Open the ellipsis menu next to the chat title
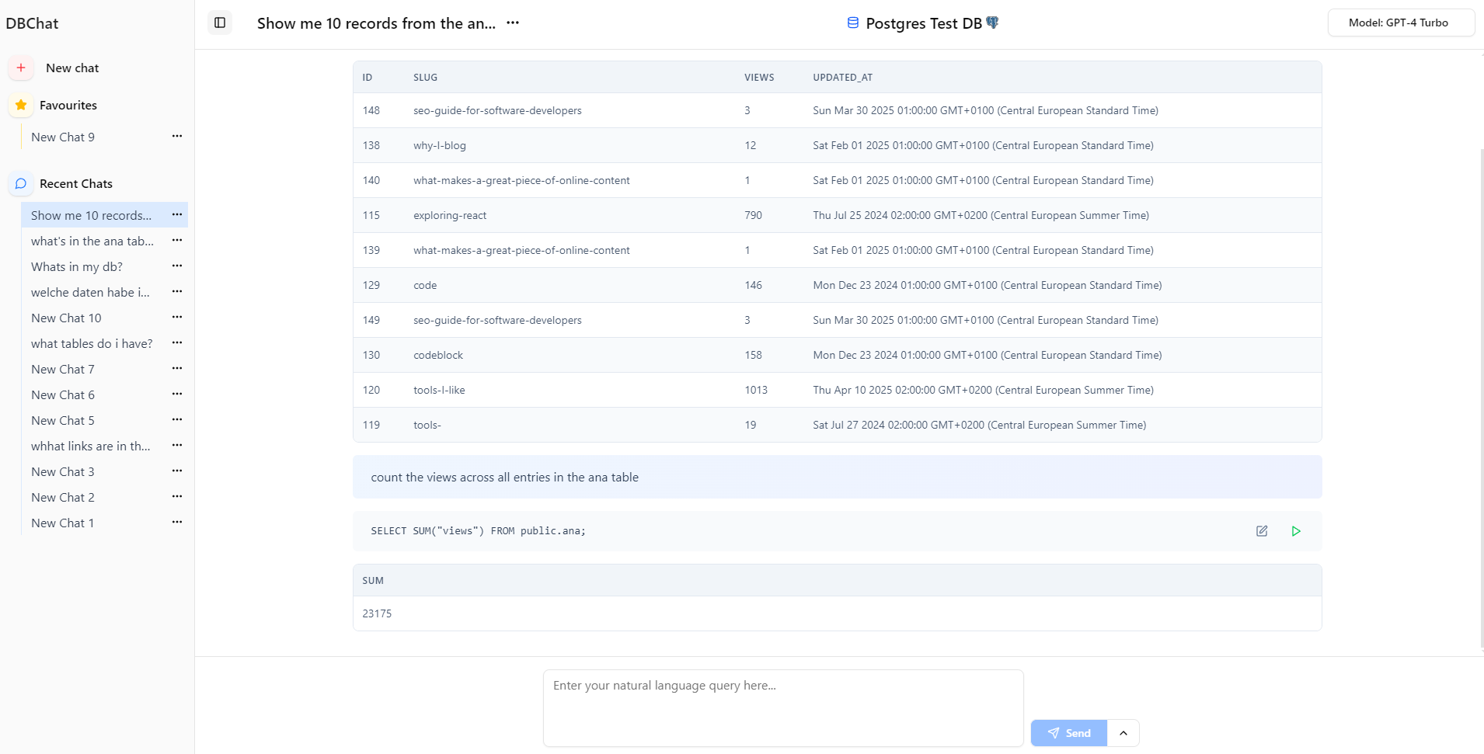The width and height of the screenshot is (1484, 754). coord(513,23)
